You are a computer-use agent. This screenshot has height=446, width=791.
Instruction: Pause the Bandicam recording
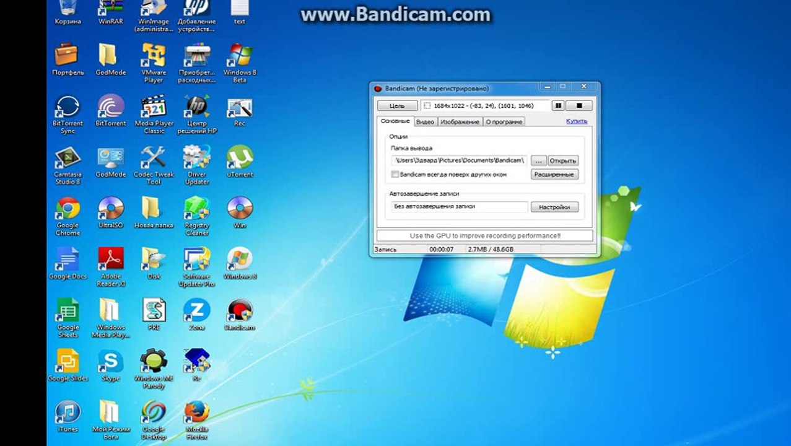coord(557,106)
